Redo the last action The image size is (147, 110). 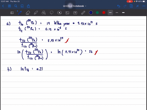[125, 6]
